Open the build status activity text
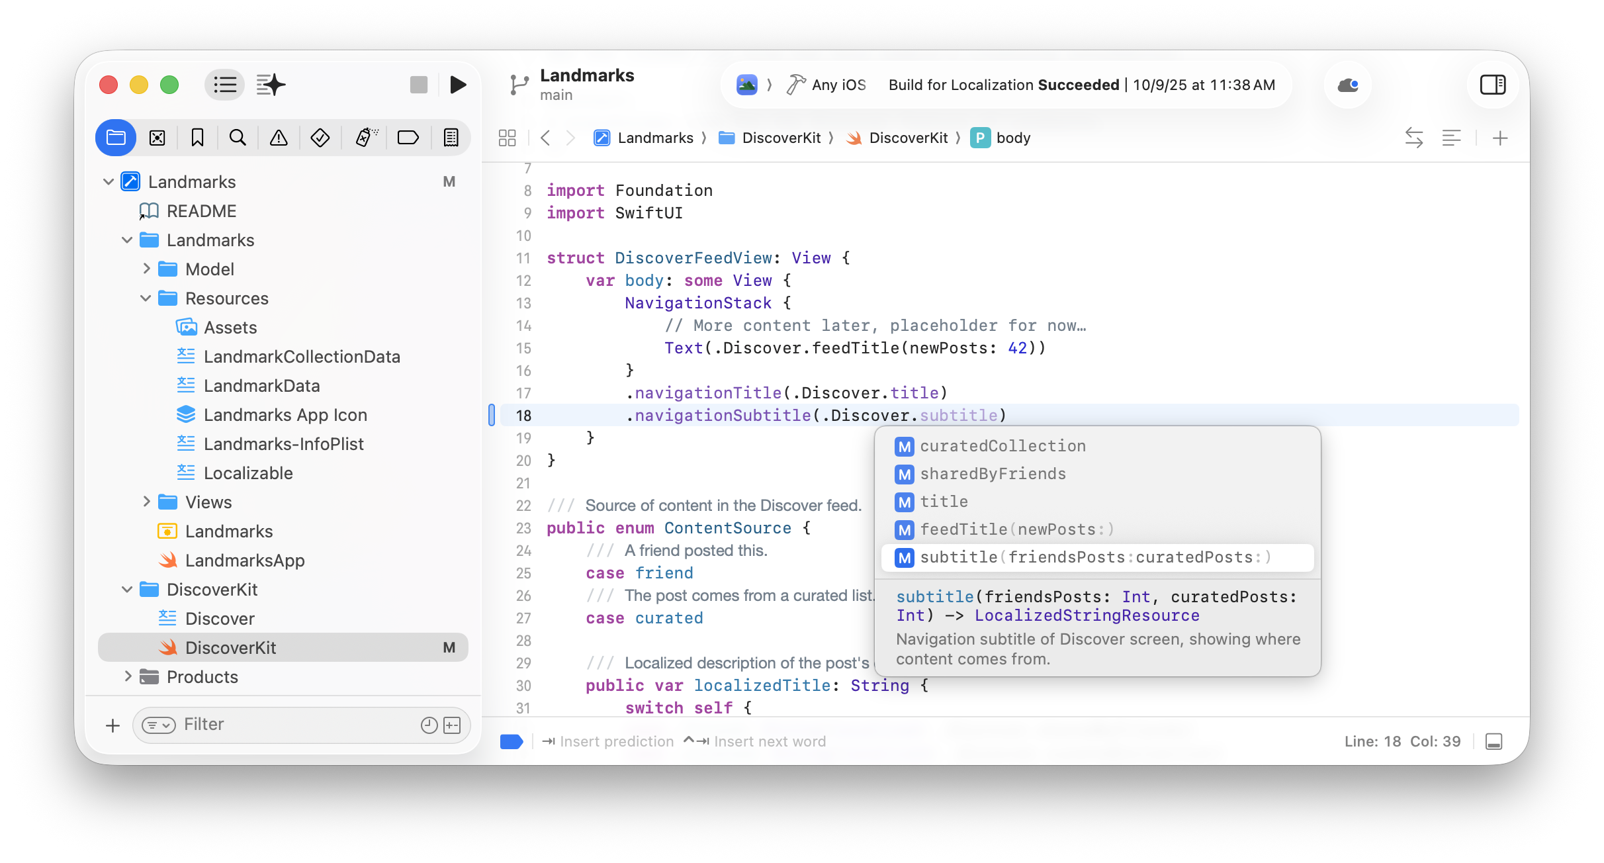1604x863 pixels. click(1082, 85)
